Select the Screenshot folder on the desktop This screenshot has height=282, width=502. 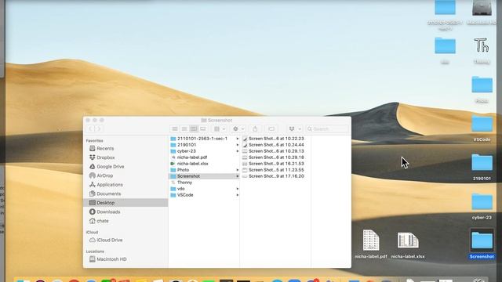pos(482,244)
